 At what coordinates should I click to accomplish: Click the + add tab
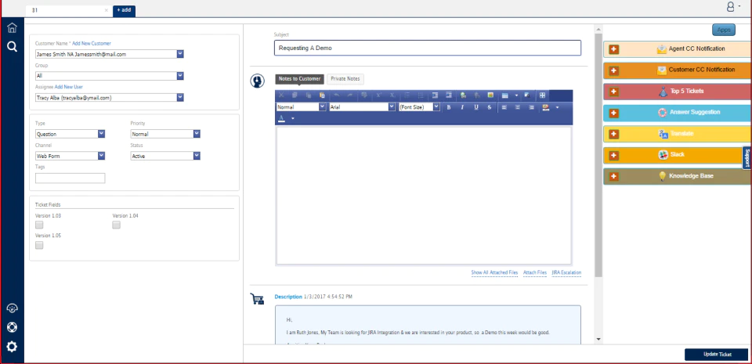(x=125, y=10)
